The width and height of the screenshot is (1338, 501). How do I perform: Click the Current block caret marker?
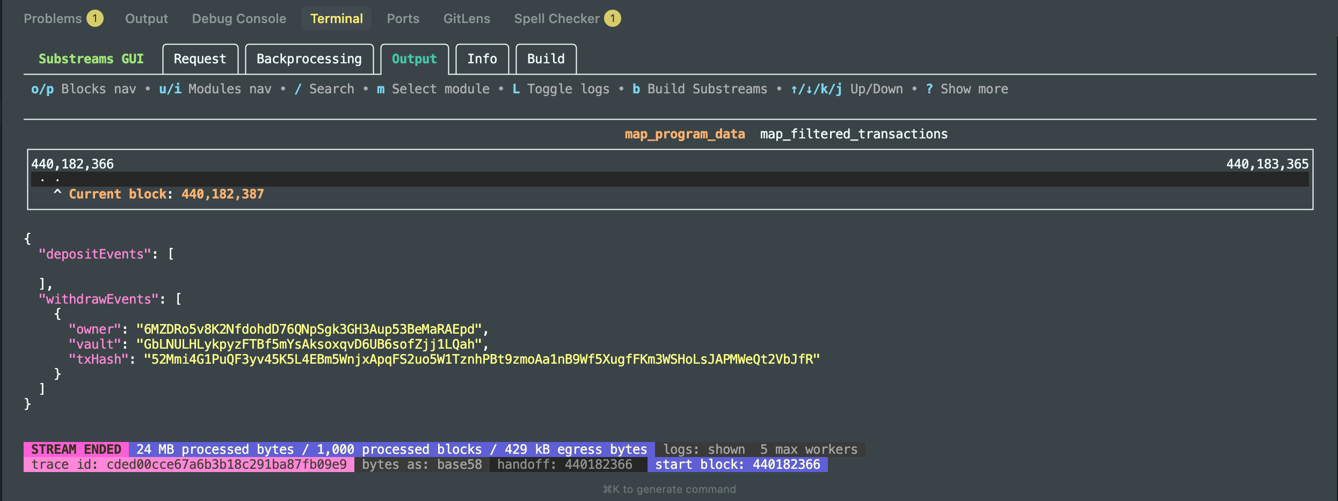pyautogui.click(x=57, y=193)
